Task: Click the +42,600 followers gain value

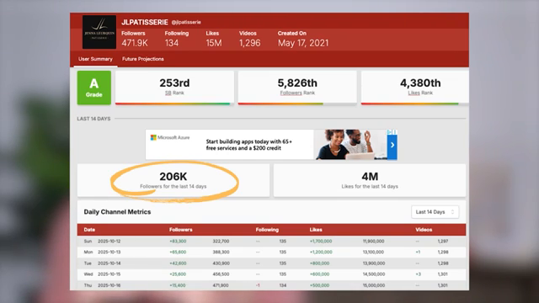Action: [178, 263]
